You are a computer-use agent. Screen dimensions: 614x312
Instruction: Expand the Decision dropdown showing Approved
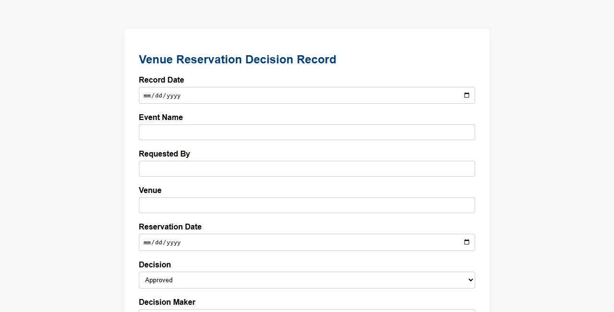(x=307, y=280)
